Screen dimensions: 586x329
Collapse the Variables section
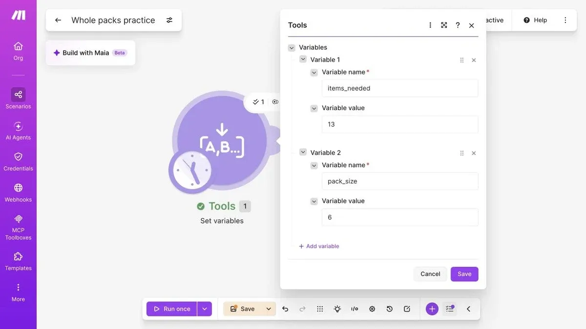[x=292, y=48]
